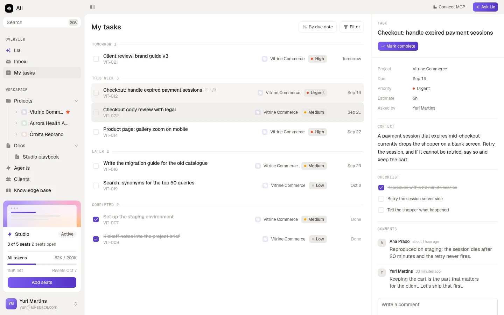Viewport: 504px width, 315px height.
Task: Uncheck Kickoff notes into the project brief
Action: pyautogui.click(x=96, y=239)
